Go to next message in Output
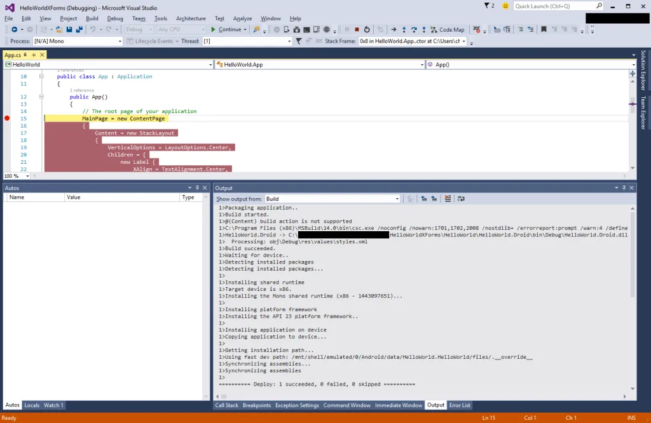The image size is (651, 423). [434, 199]
